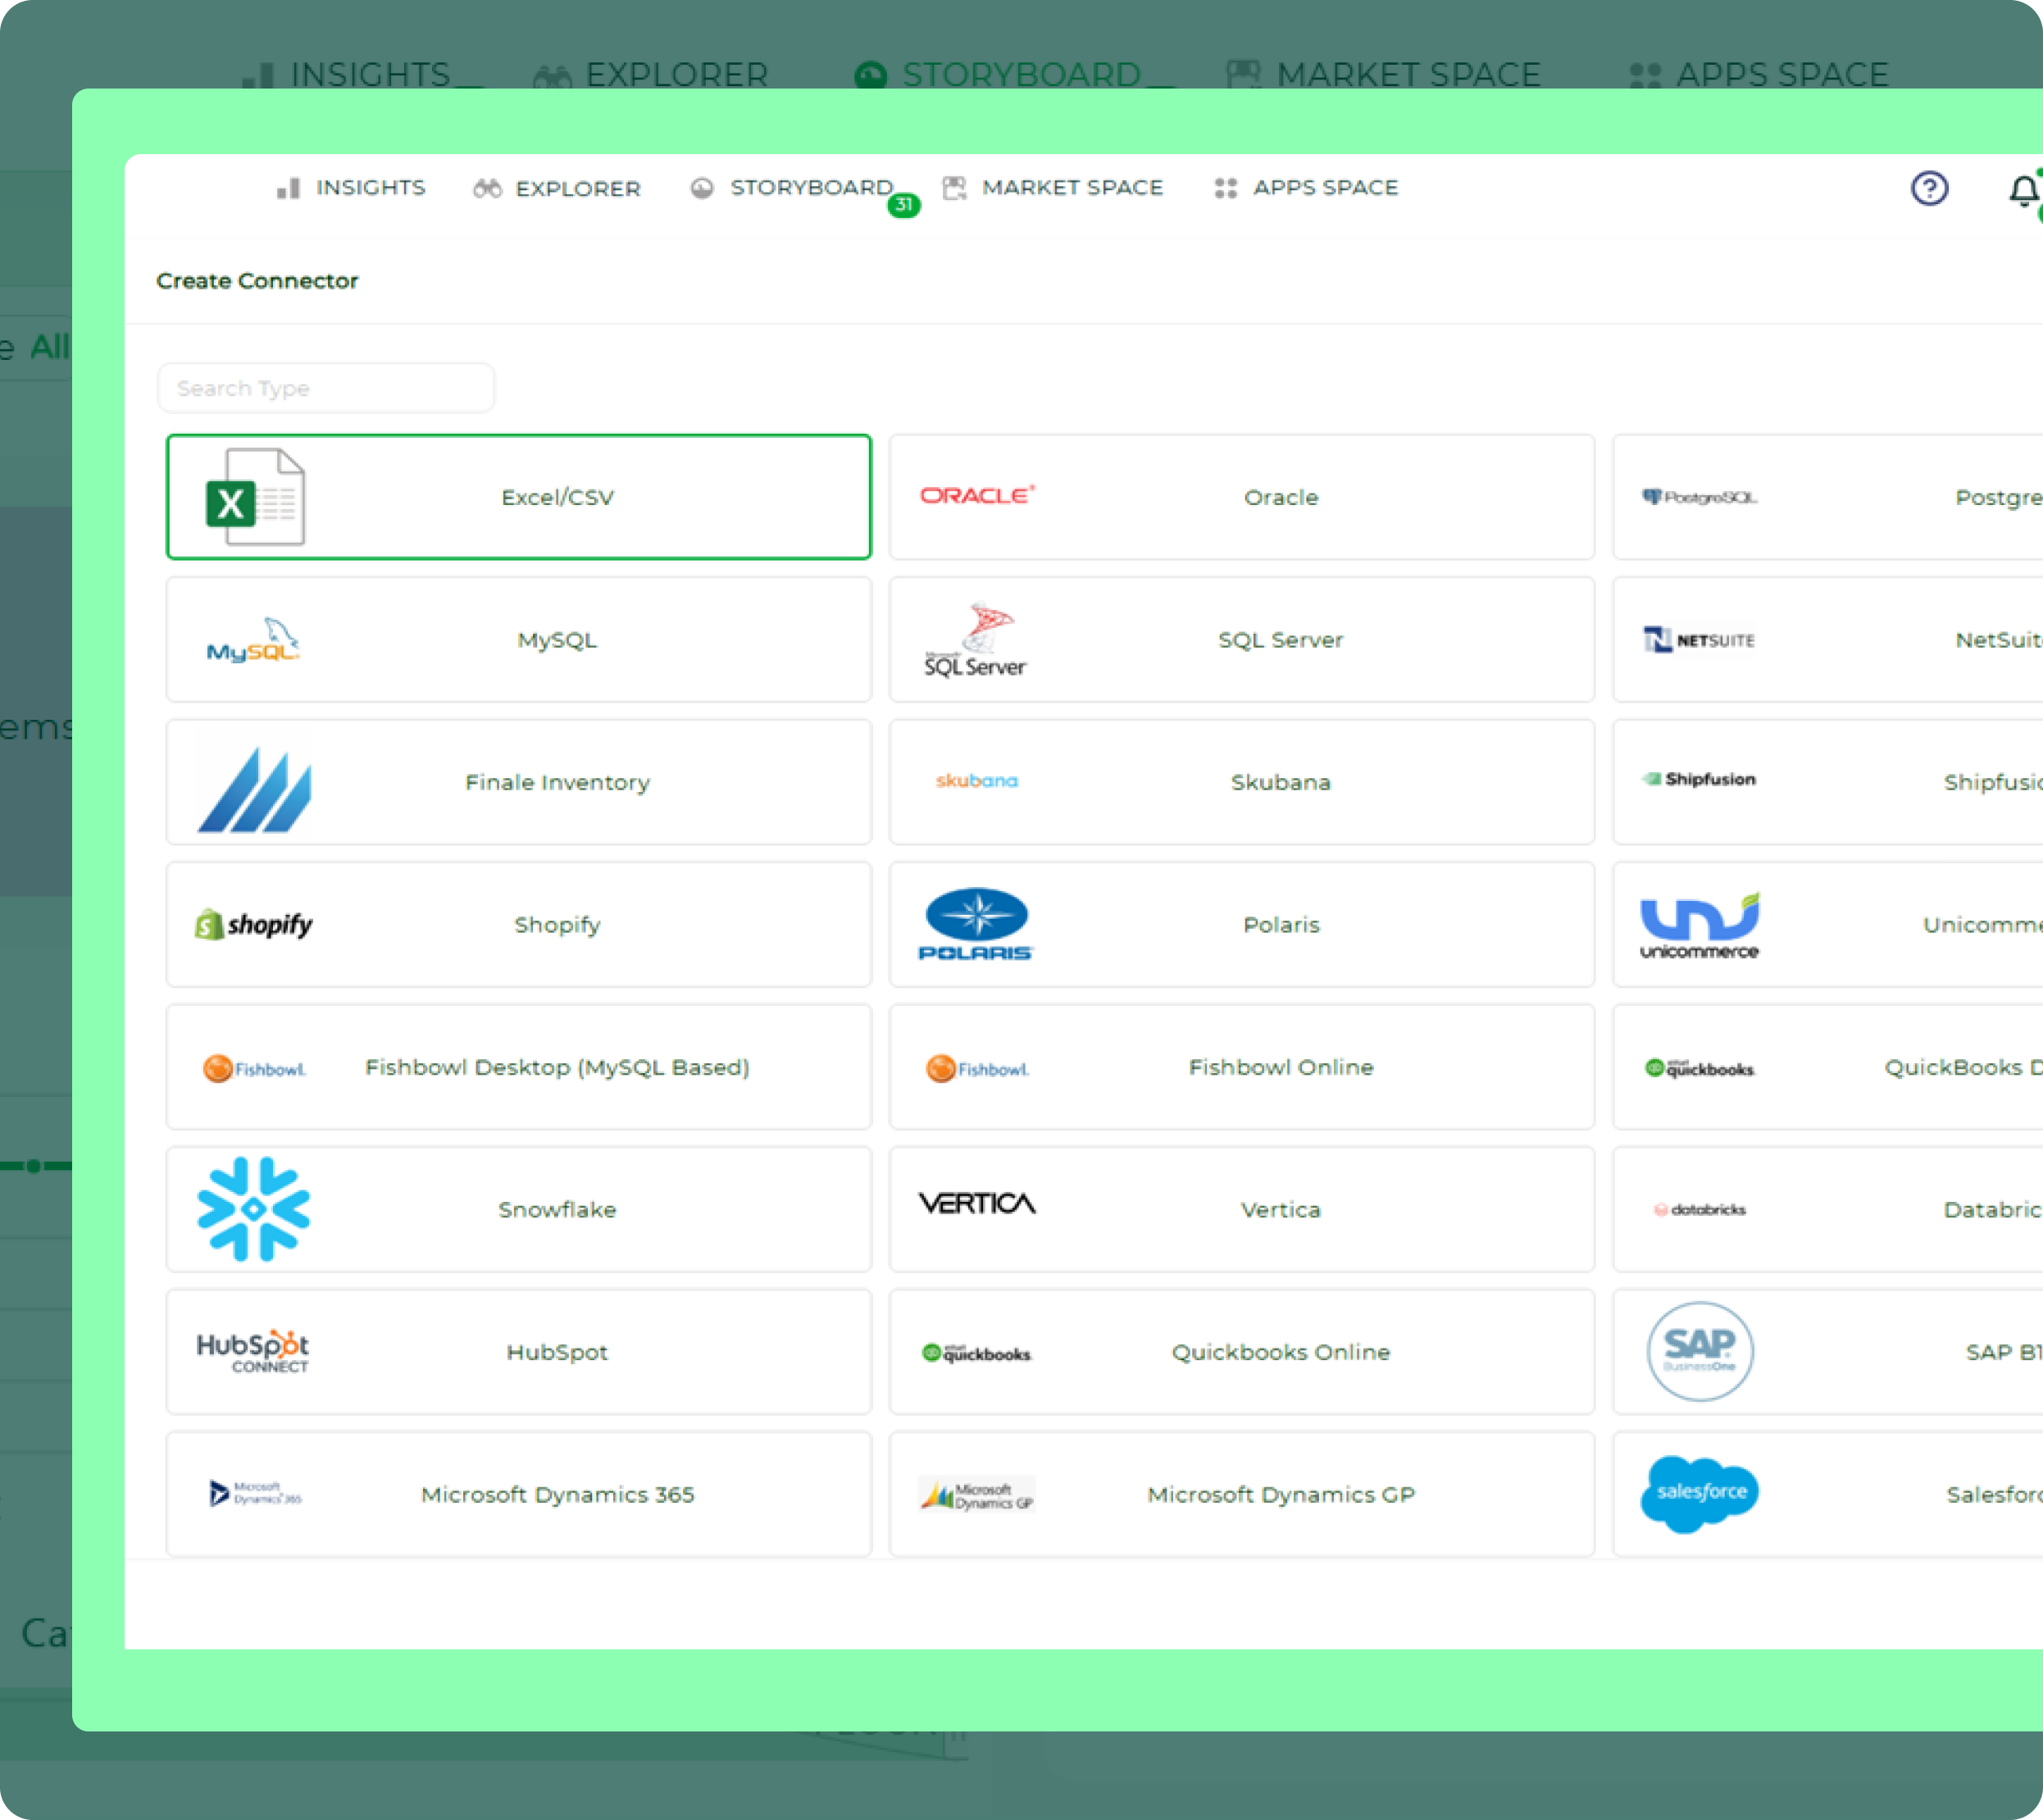2043x1820 pixels.
Task: Click the Shipfusion logo
Action: tap(1699, 779)
